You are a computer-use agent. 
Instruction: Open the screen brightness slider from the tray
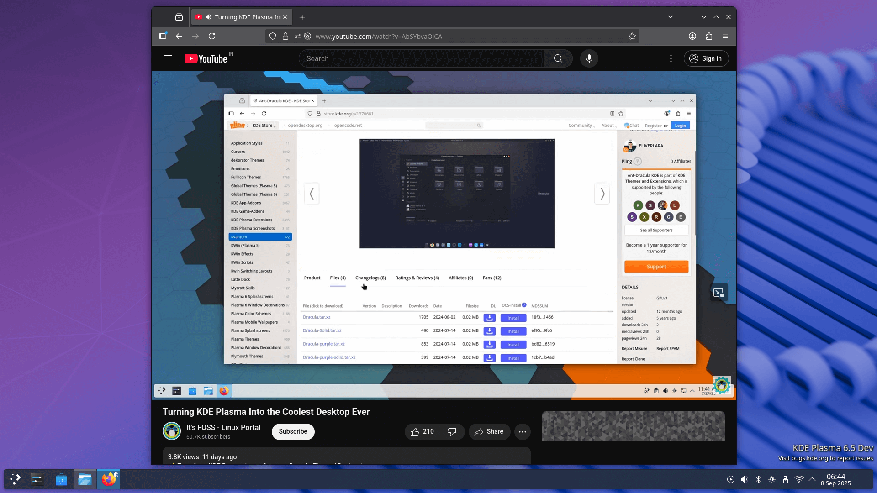tap(772, 479)
